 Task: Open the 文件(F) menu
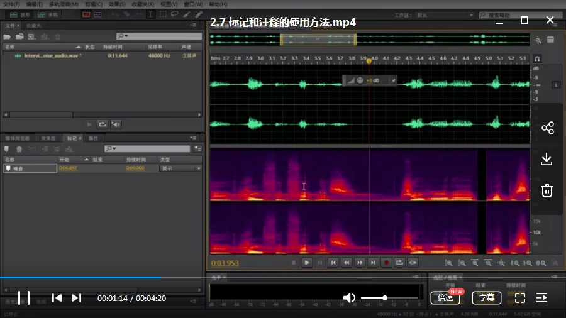pos(11,4)
